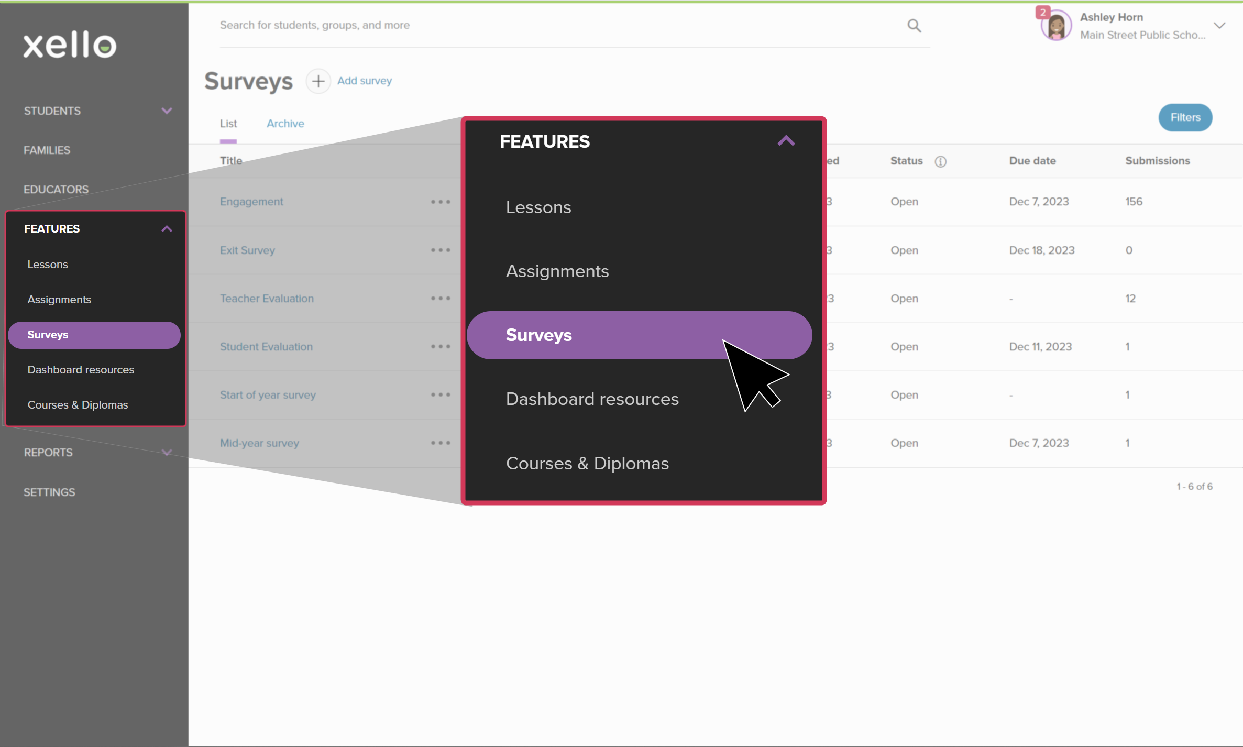Image resolution: width=1243 pixels, height=747 pixels.
Task: Open the three-dot menu for Exit Survey
Action: tap(441, 250)
